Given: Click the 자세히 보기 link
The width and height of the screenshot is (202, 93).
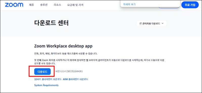Looking at the screenshot, I should coord(129,4).
